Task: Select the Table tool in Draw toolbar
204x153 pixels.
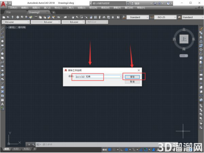Action: point(3,100)
